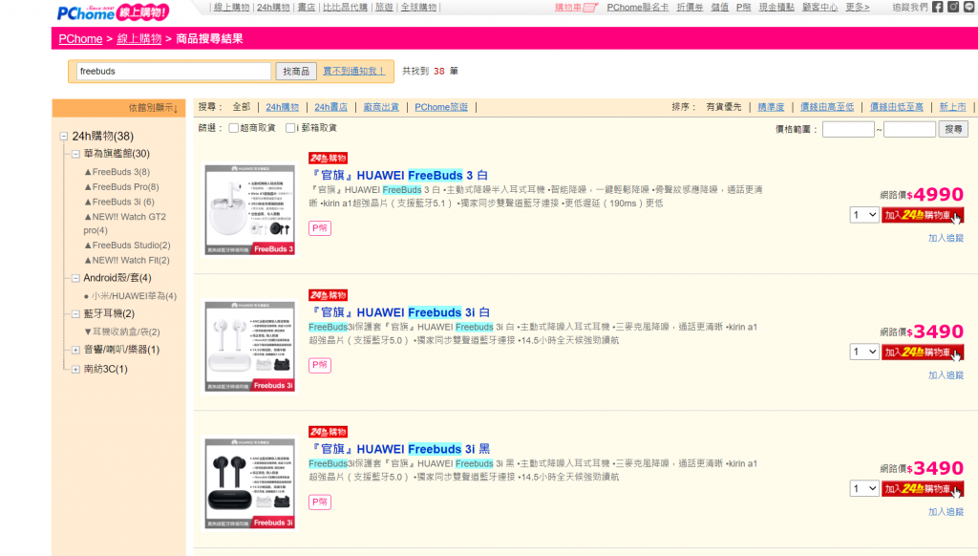Expand the 音響/喇叭/樂器(1) category
Screen dimensions: 978x556
coord(75,350)
